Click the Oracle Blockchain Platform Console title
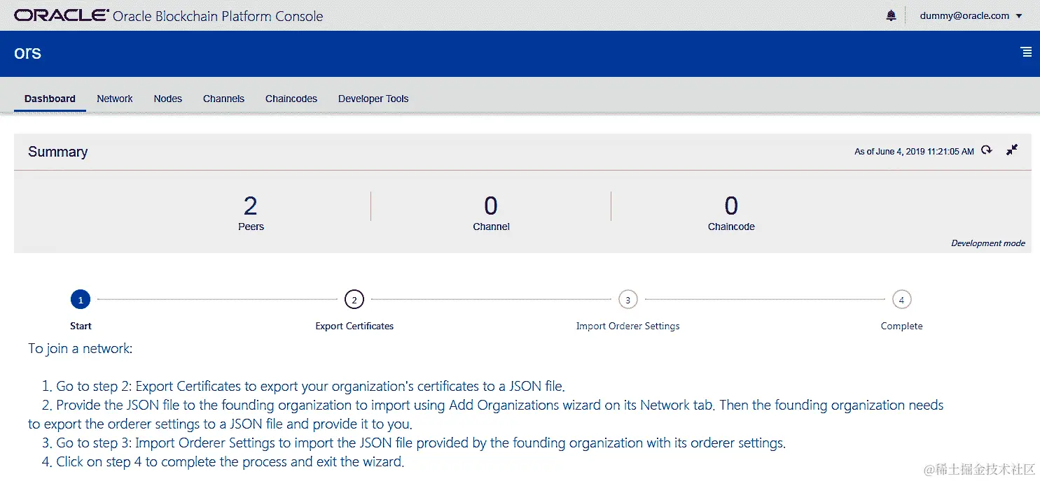Viewport: 1040px width, 481px height. tap(218, 16)
